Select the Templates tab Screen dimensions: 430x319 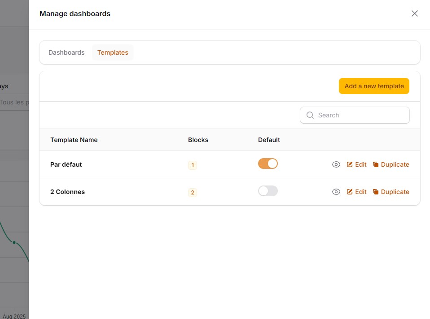point(113,52)
